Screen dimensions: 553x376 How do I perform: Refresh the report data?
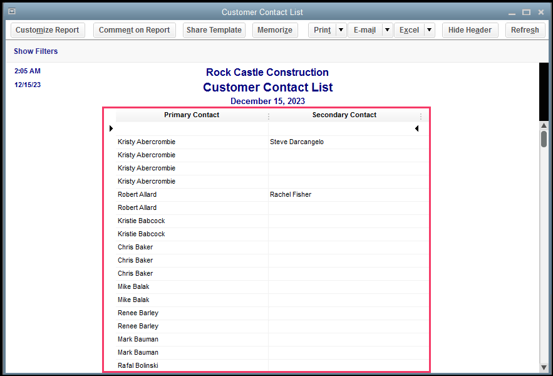tap(525, 29)
